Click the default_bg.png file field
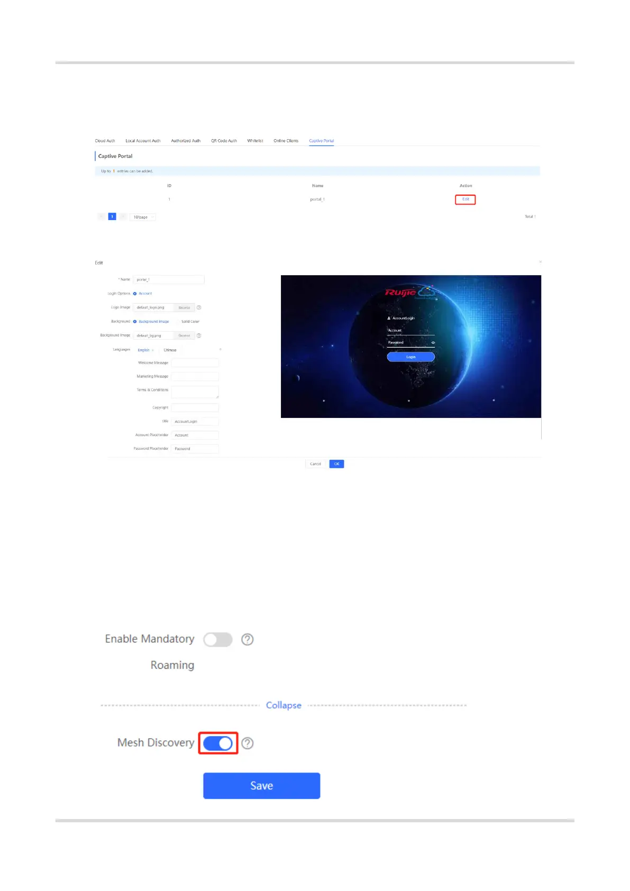This screenshot has height=891, width=630. click(x=153, y=335)
